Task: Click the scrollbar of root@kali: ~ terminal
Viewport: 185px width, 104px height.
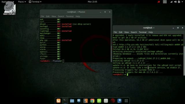Action: click(x=184, y=61)
